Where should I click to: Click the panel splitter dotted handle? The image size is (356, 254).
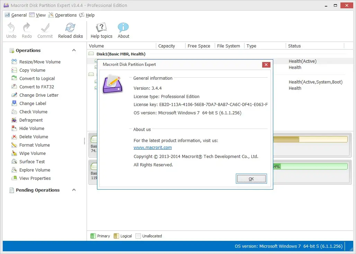point(84,141)
